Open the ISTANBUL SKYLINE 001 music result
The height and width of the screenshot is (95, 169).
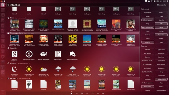[102, 24]
